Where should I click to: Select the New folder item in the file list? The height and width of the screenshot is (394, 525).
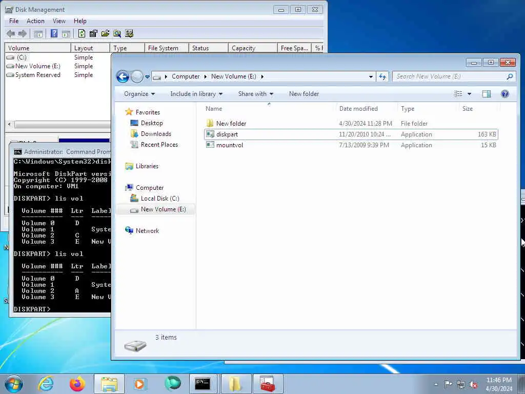pos(351,123)
